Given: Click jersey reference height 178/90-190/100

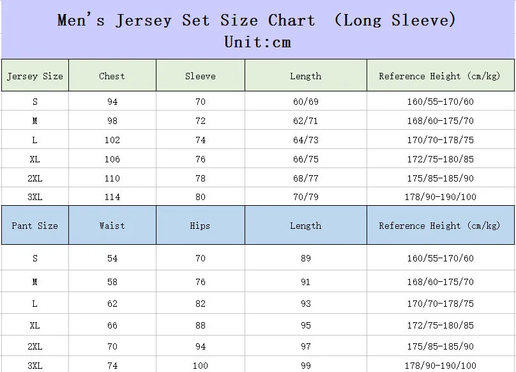Looking at the screenshot, I should tap(440, 197).
